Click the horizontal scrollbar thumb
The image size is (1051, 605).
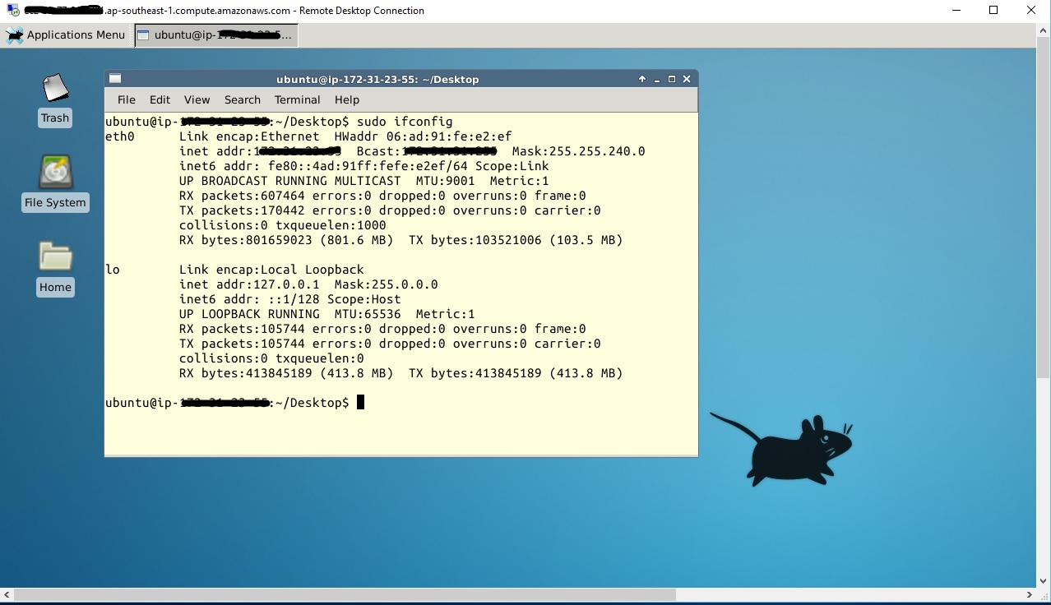[345, 594]
